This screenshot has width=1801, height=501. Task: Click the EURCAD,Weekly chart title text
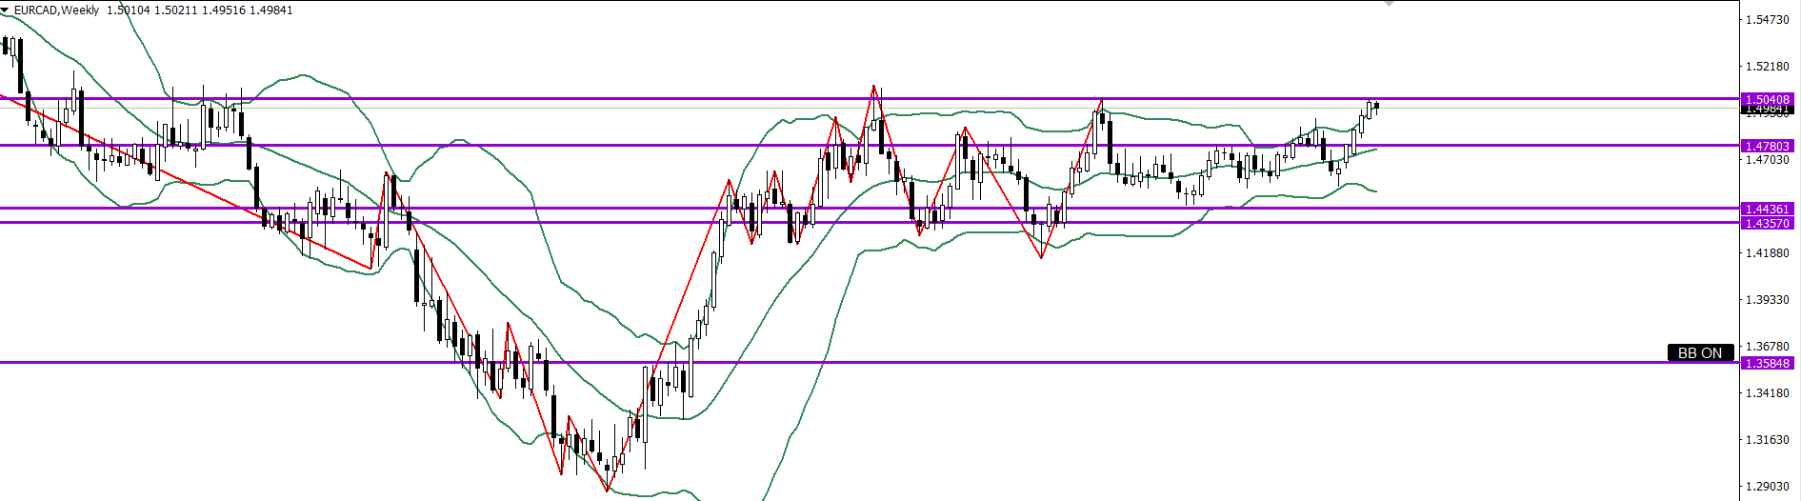(x=56, y=10)
